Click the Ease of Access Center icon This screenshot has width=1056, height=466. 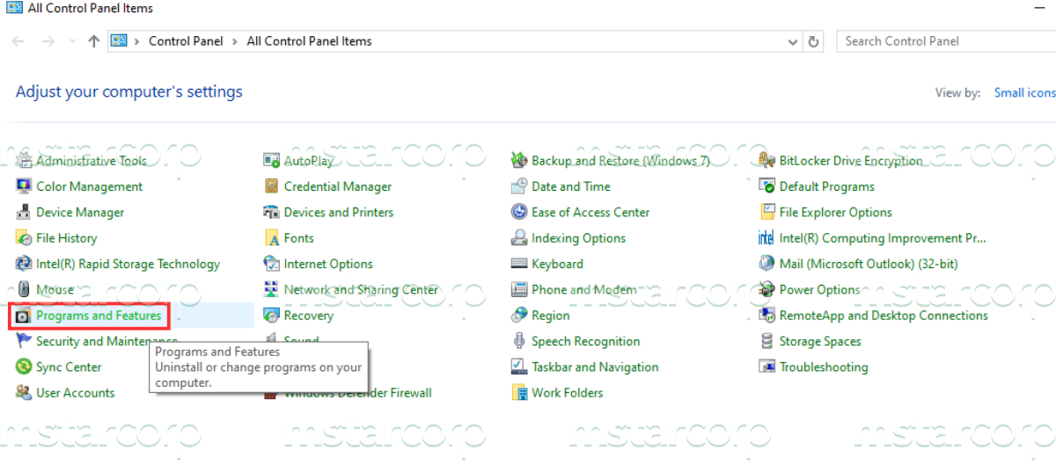[519, 212]
